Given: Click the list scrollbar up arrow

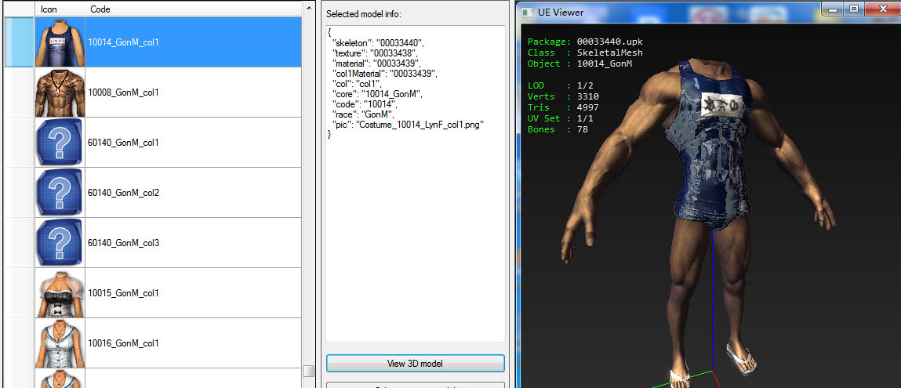Looking at the screenshot, I should click(309, 8).
